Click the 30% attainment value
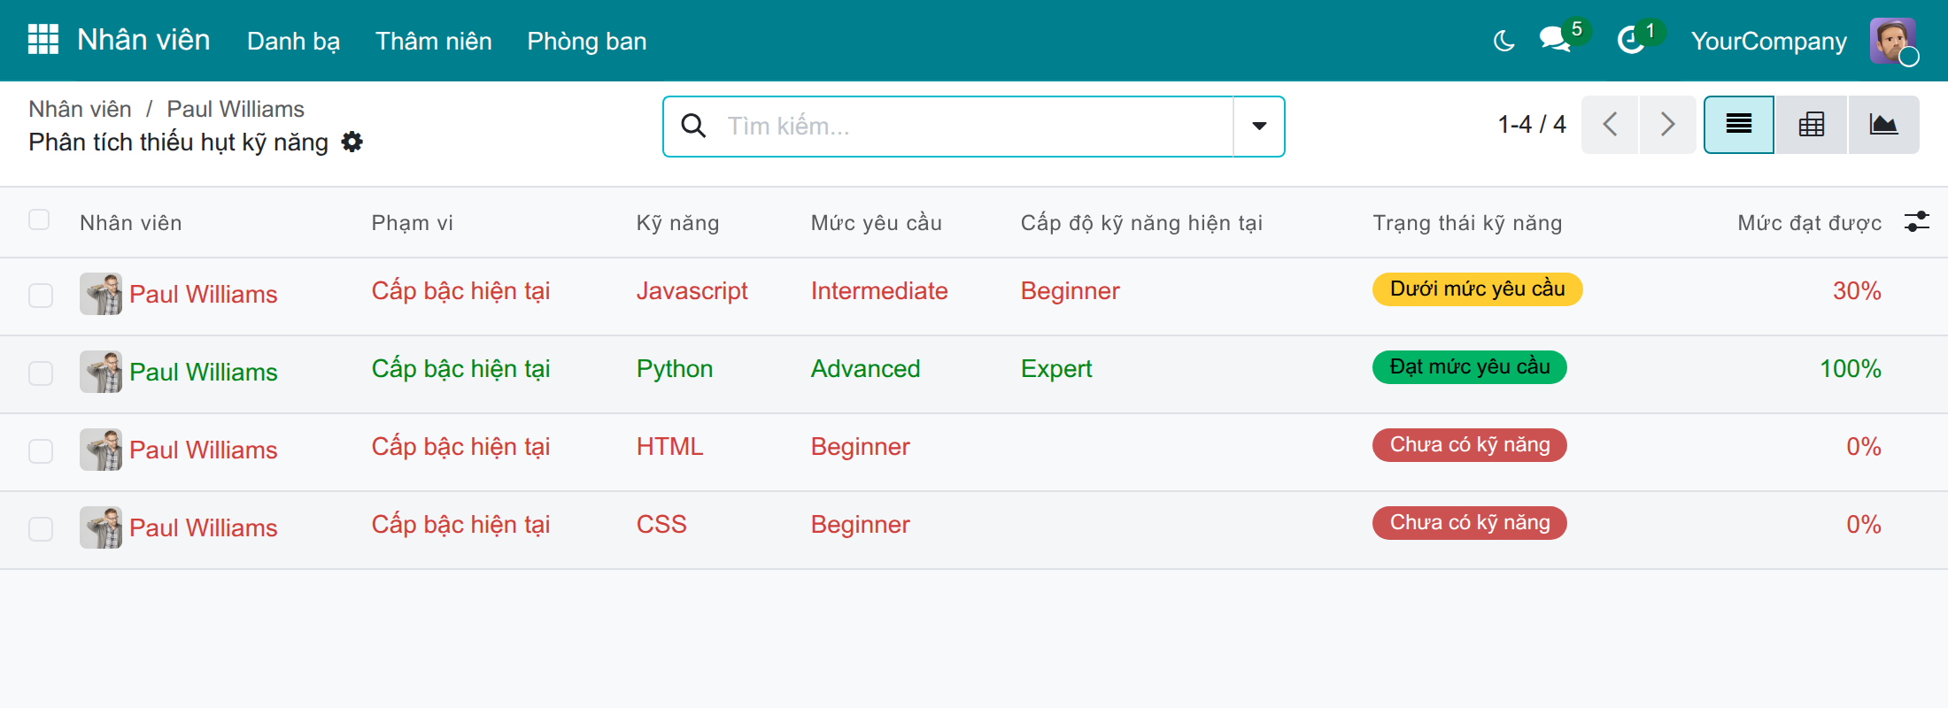Screen dimensions: 1948x708 [x=1857, y=291]
